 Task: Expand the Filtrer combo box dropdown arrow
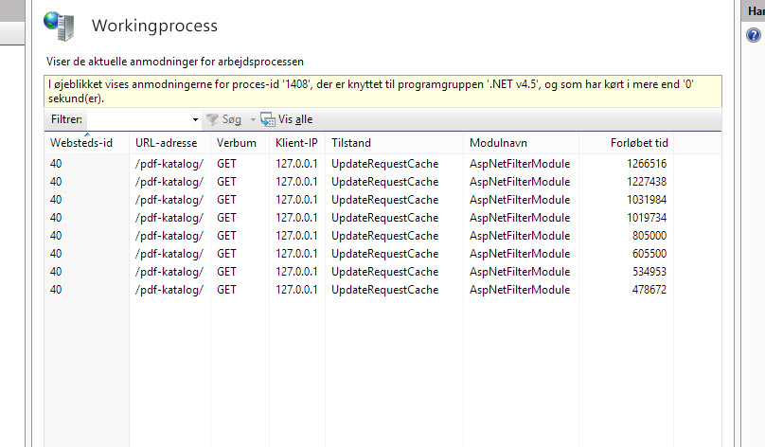pos(195,120)
